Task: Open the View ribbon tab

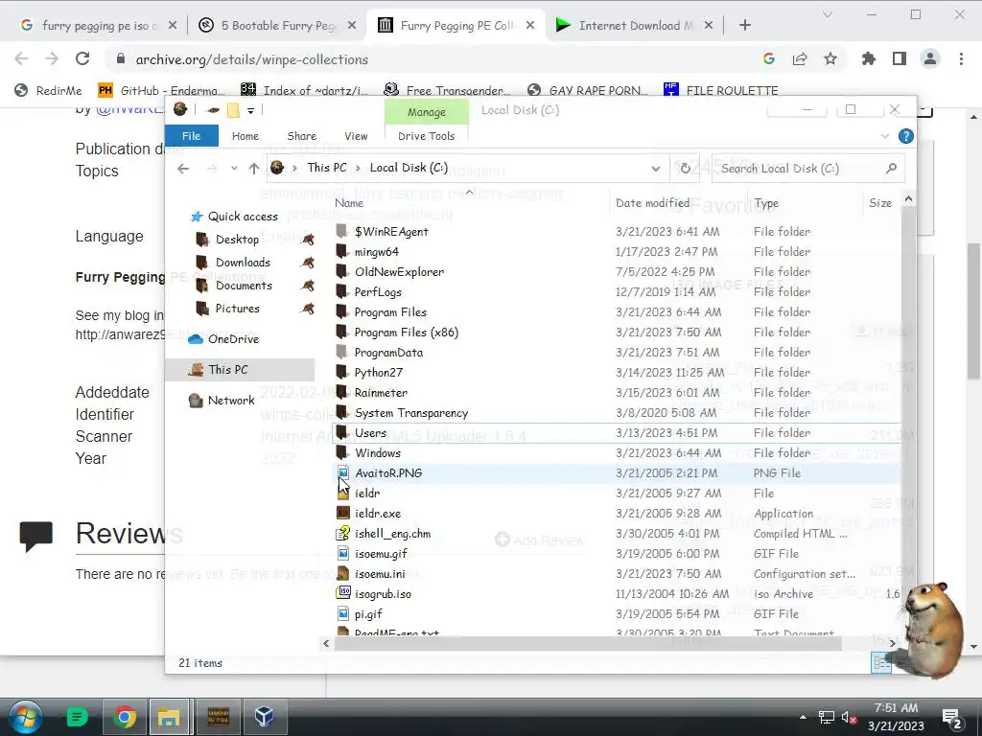Action: tap(356, 136)
